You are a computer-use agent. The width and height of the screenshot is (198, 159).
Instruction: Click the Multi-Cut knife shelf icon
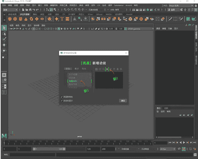(x=170, y=19)
